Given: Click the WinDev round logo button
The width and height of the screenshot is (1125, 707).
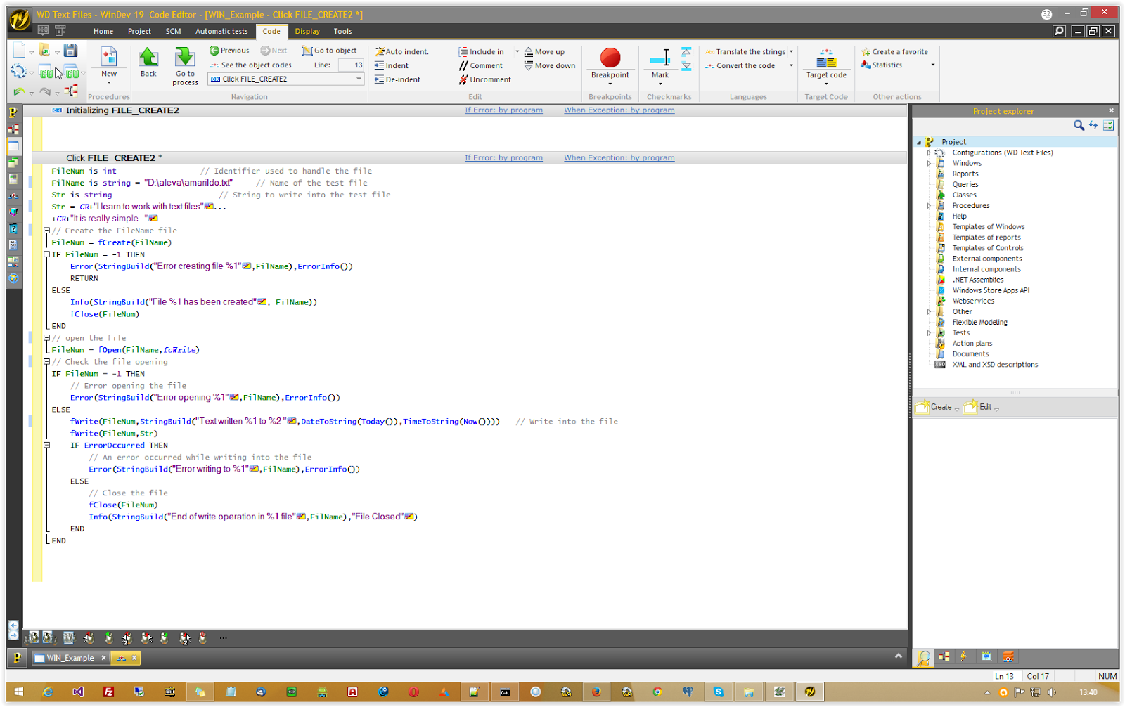Looking at the screenshot, I should (x=20, y=19).
